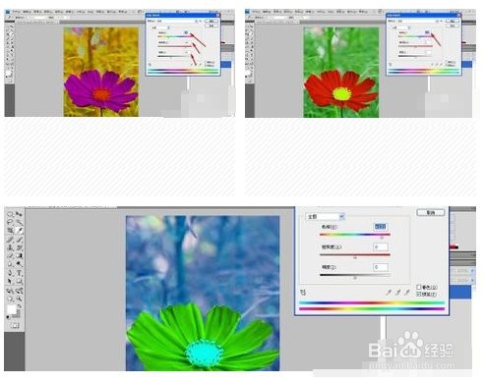Select the Zoom tool in bottom toolbox
Screen dimensions: 483x383
[19, 299]
